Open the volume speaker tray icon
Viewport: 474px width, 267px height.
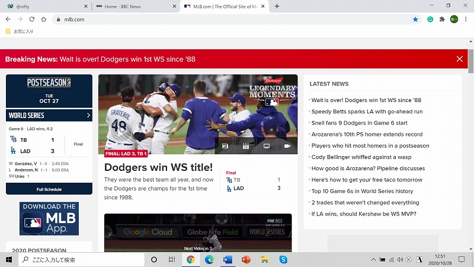tap(401, 259)
